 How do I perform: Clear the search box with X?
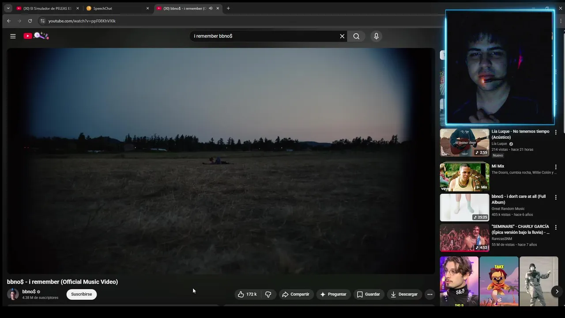[x=342, y=36]
